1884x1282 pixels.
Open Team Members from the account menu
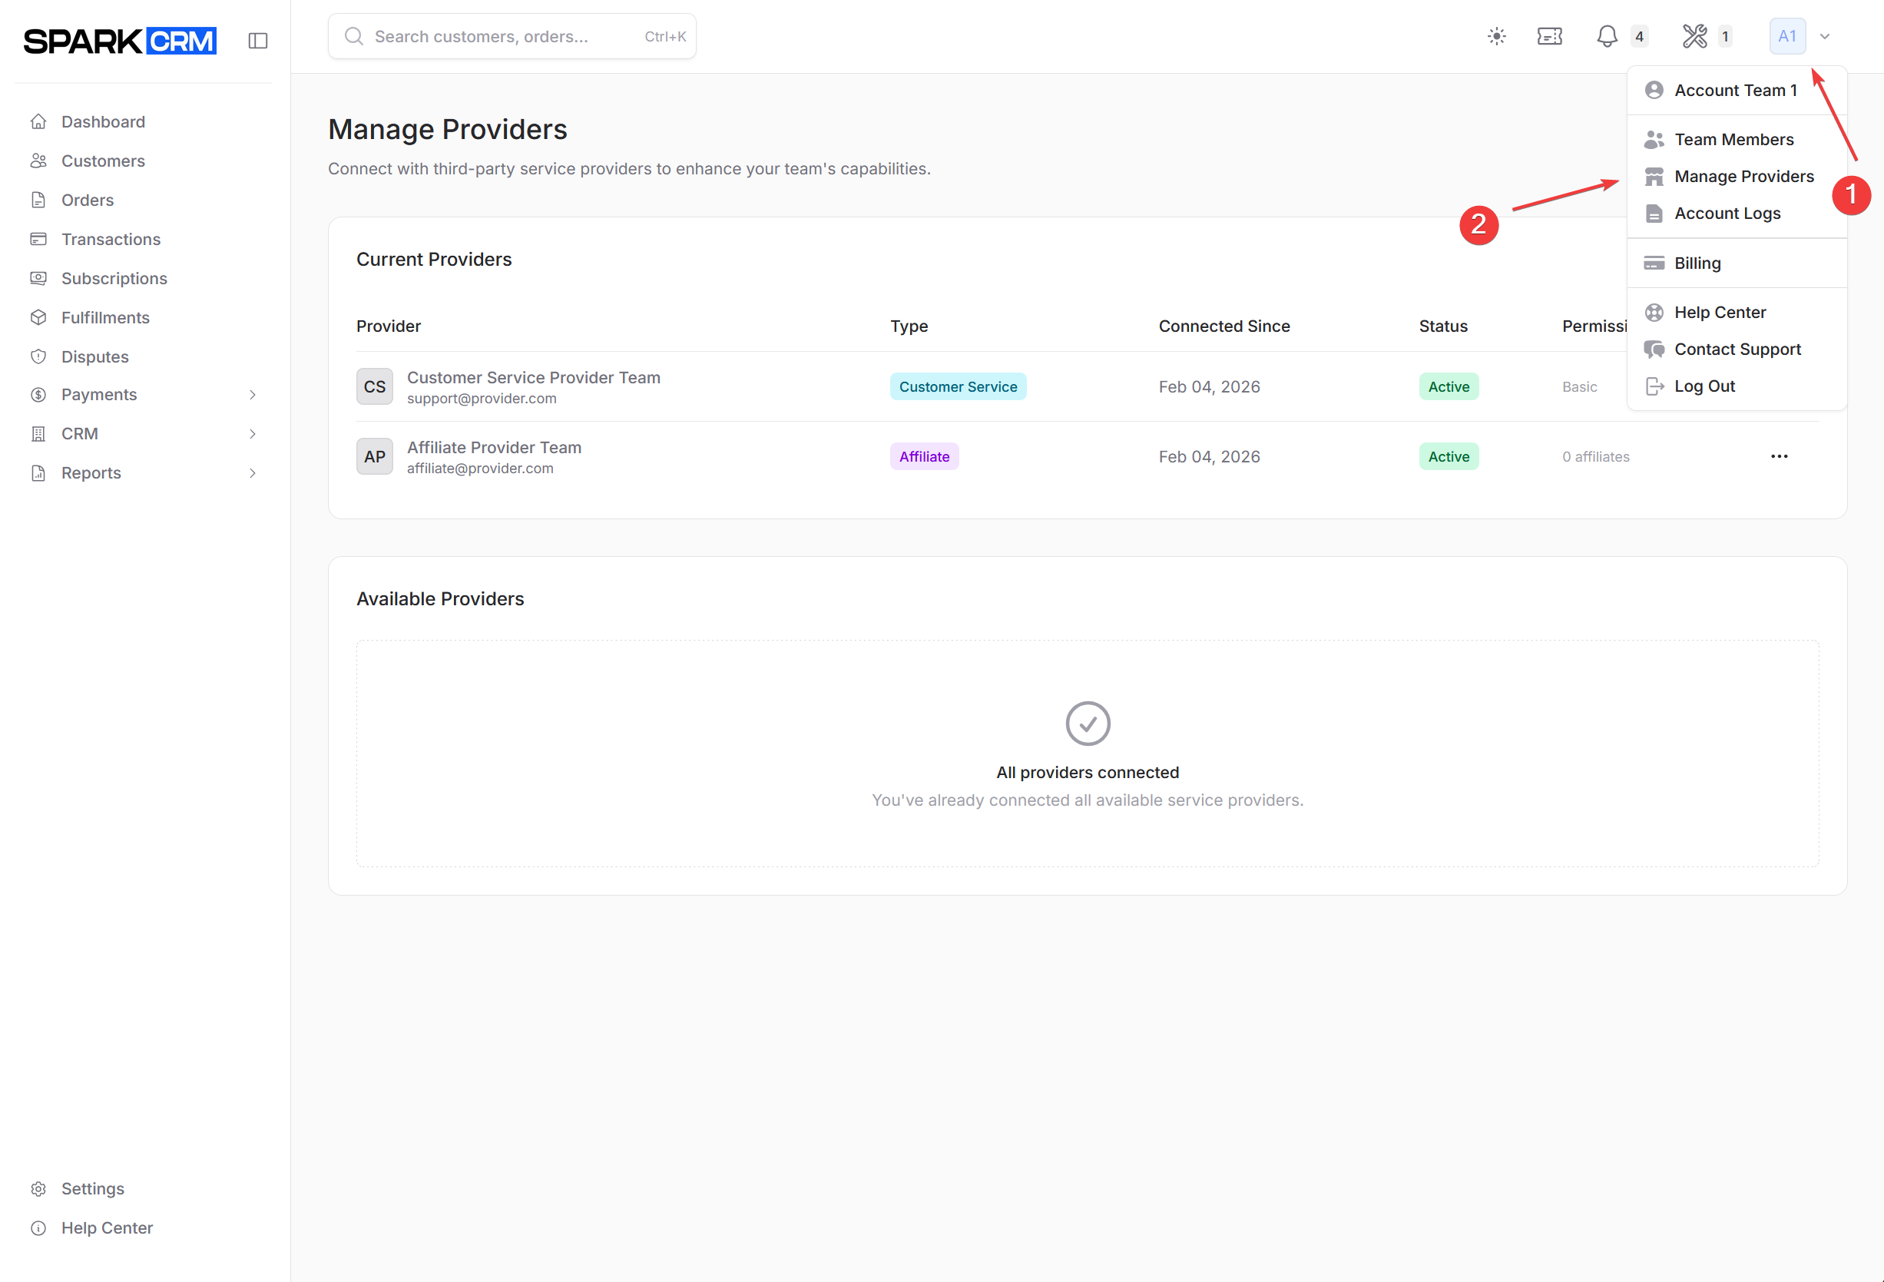(x=1737, y=140)
